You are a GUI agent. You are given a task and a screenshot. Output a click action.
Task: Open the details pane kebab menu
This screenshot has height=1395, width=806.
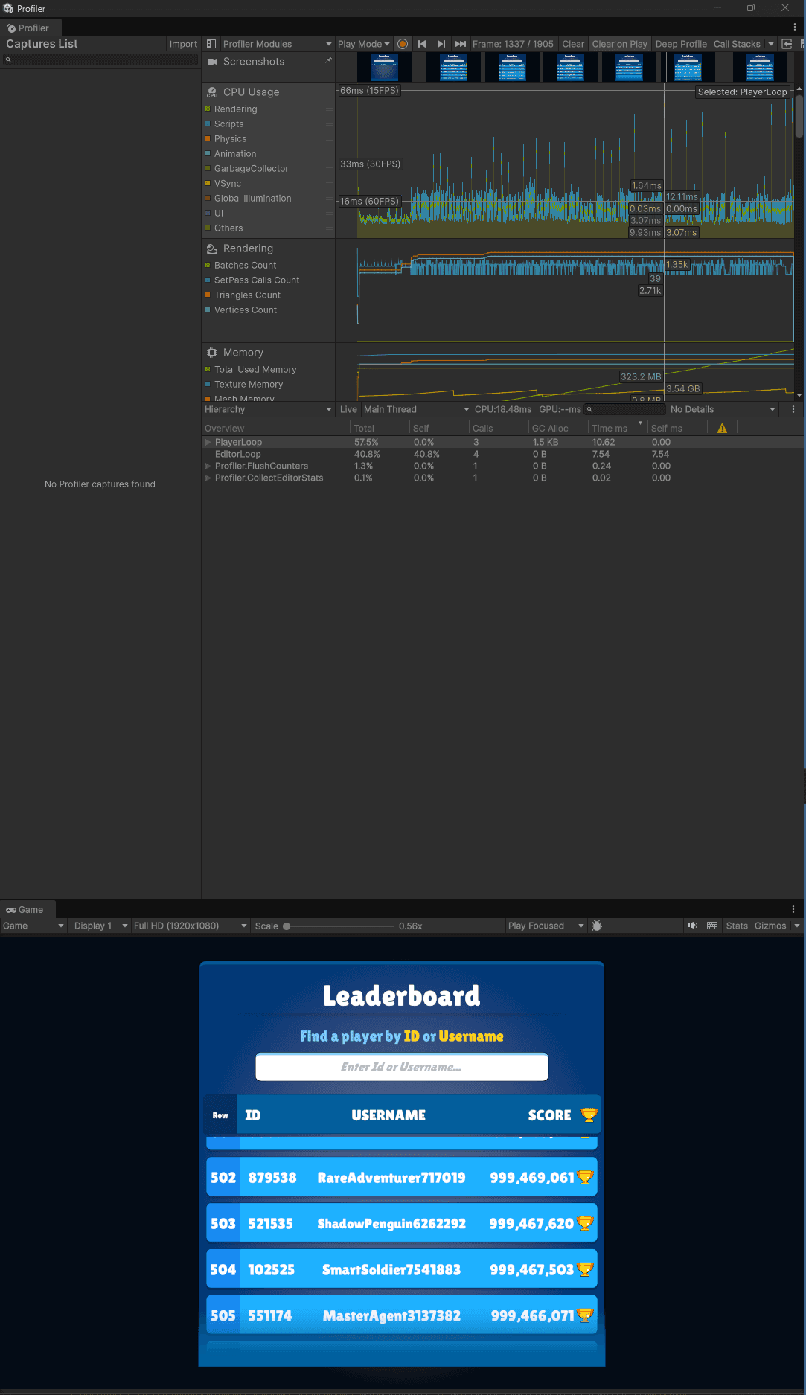[793, 409]
